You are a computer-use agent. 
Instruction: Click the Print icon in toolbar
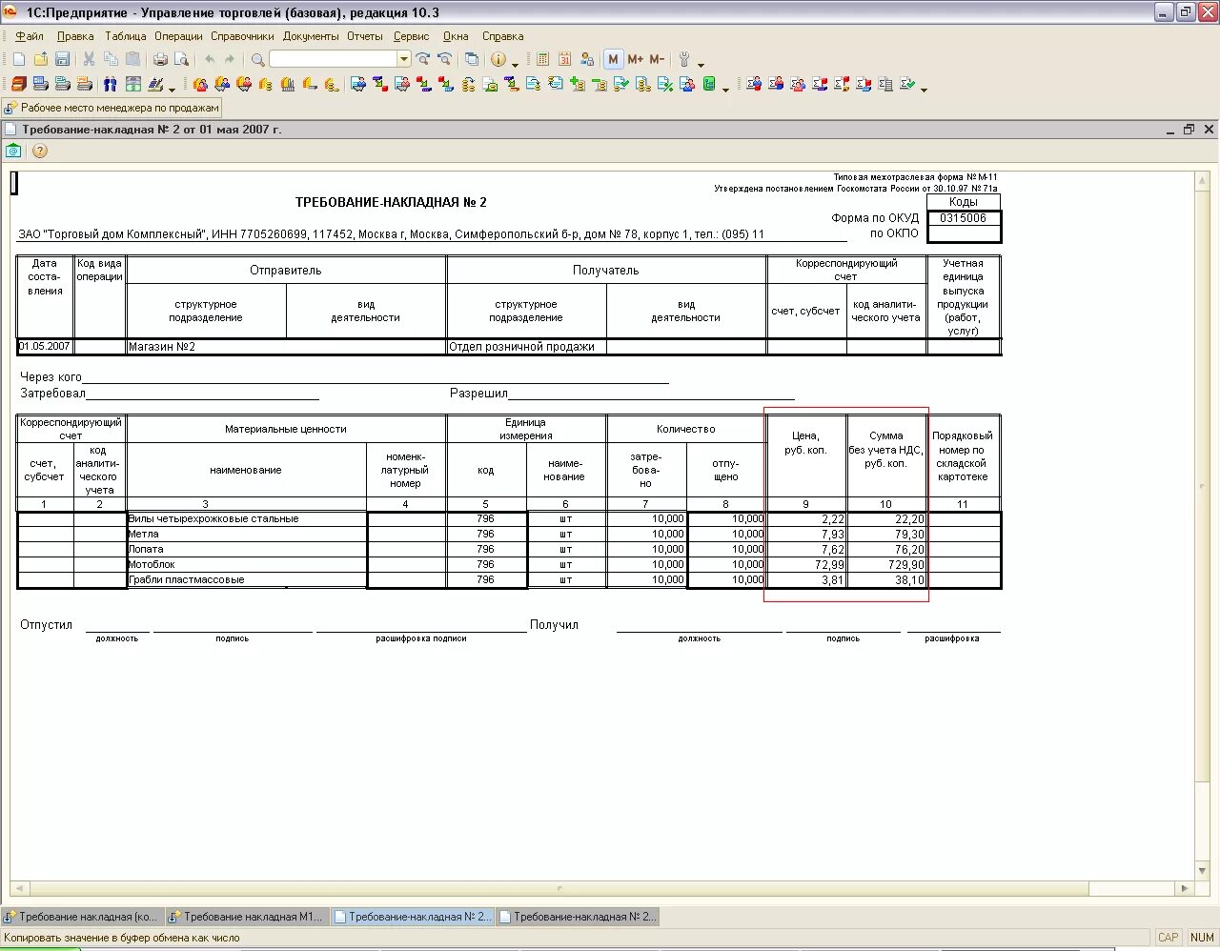pyautogui.click(x=160, y=59)
